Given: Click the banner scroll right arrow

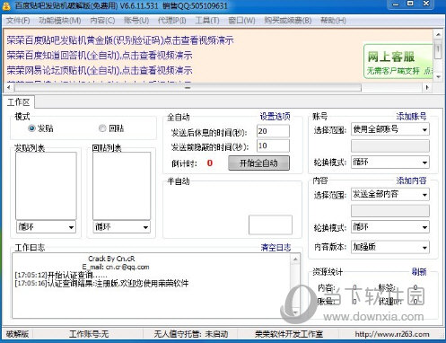Looking at the screenshot, I should 427,87.
